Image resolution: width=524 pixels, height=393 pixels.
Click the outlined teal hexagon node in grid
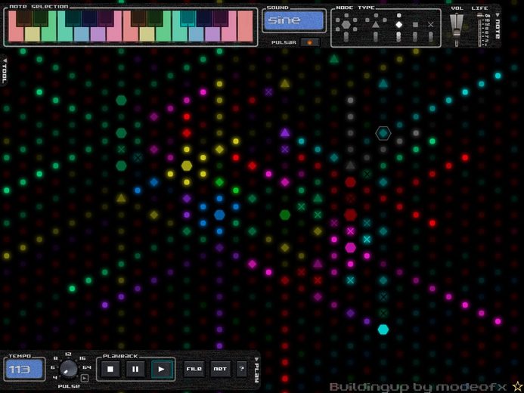(383, 133)
